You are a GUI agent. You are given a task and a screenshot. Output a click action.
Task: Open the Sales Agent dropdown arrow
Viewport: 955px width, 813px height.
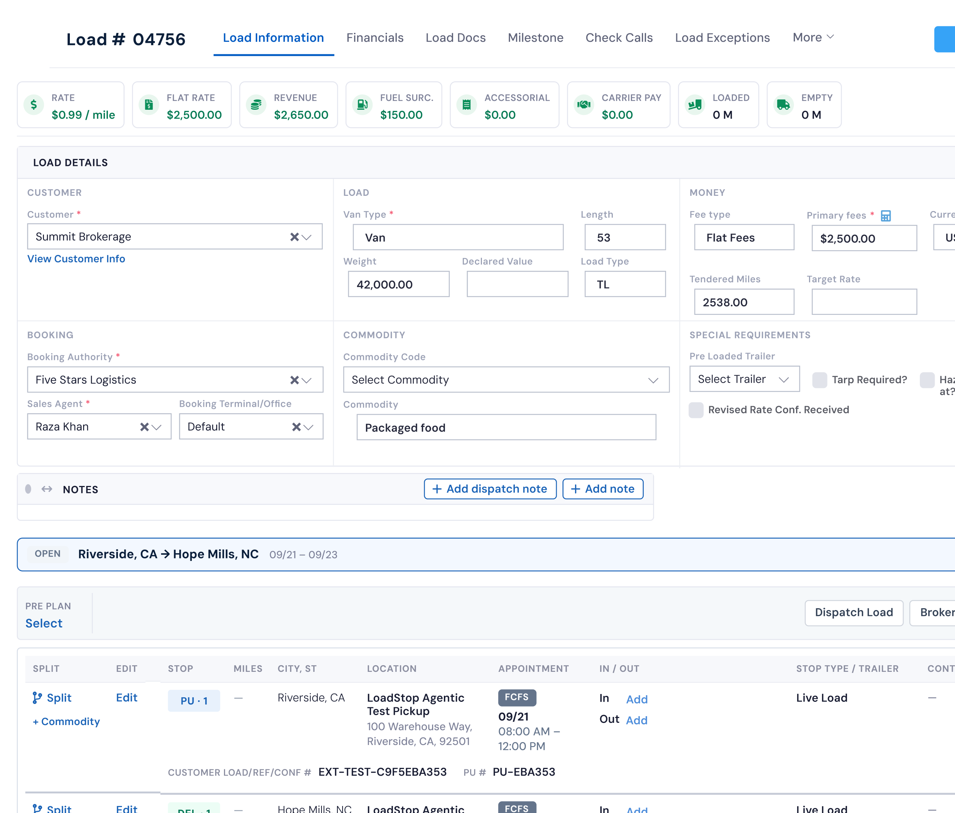click(x=157, y=427)
